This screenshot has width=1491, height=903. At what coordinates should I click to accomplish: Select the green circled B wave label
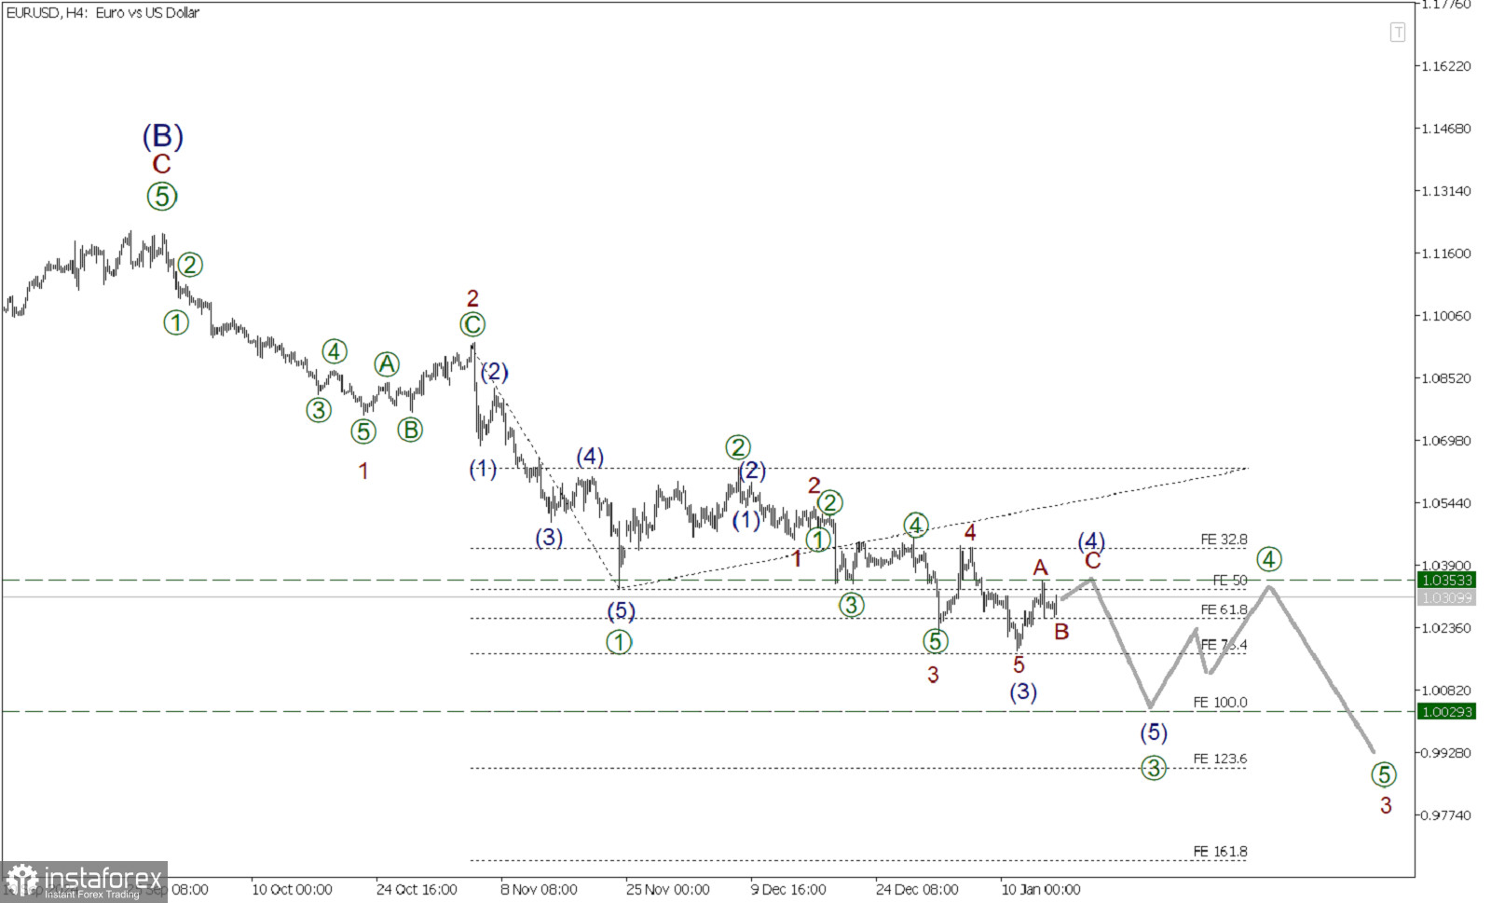pos(410,430)
